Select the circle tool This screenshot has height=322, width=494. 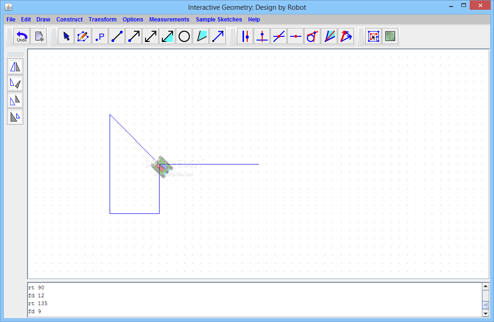click(x=184, y=36)
